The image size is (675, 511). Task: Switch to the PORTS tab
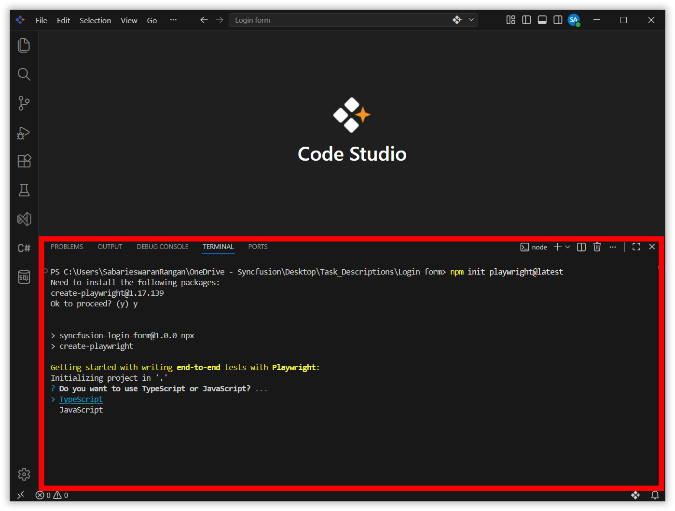(258, 247)
